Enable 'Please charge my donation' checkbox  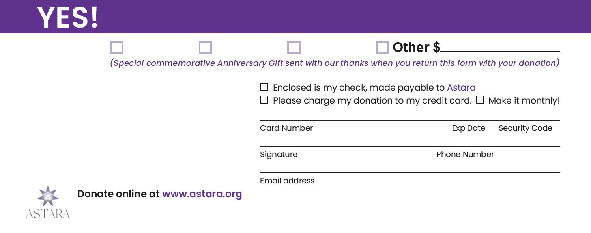[264, 100]
